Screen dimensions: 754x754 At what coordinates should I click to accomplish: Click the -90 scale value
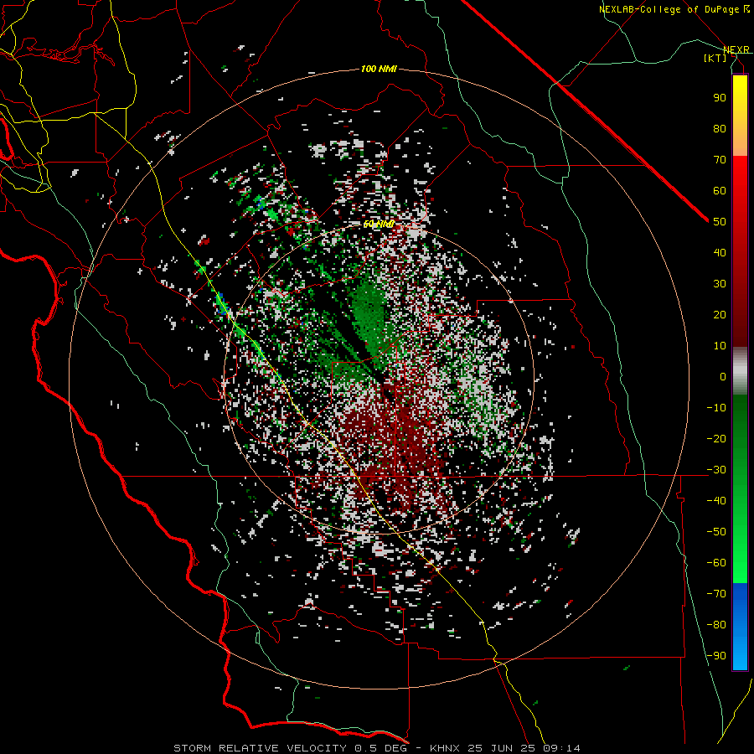[716, 656]
